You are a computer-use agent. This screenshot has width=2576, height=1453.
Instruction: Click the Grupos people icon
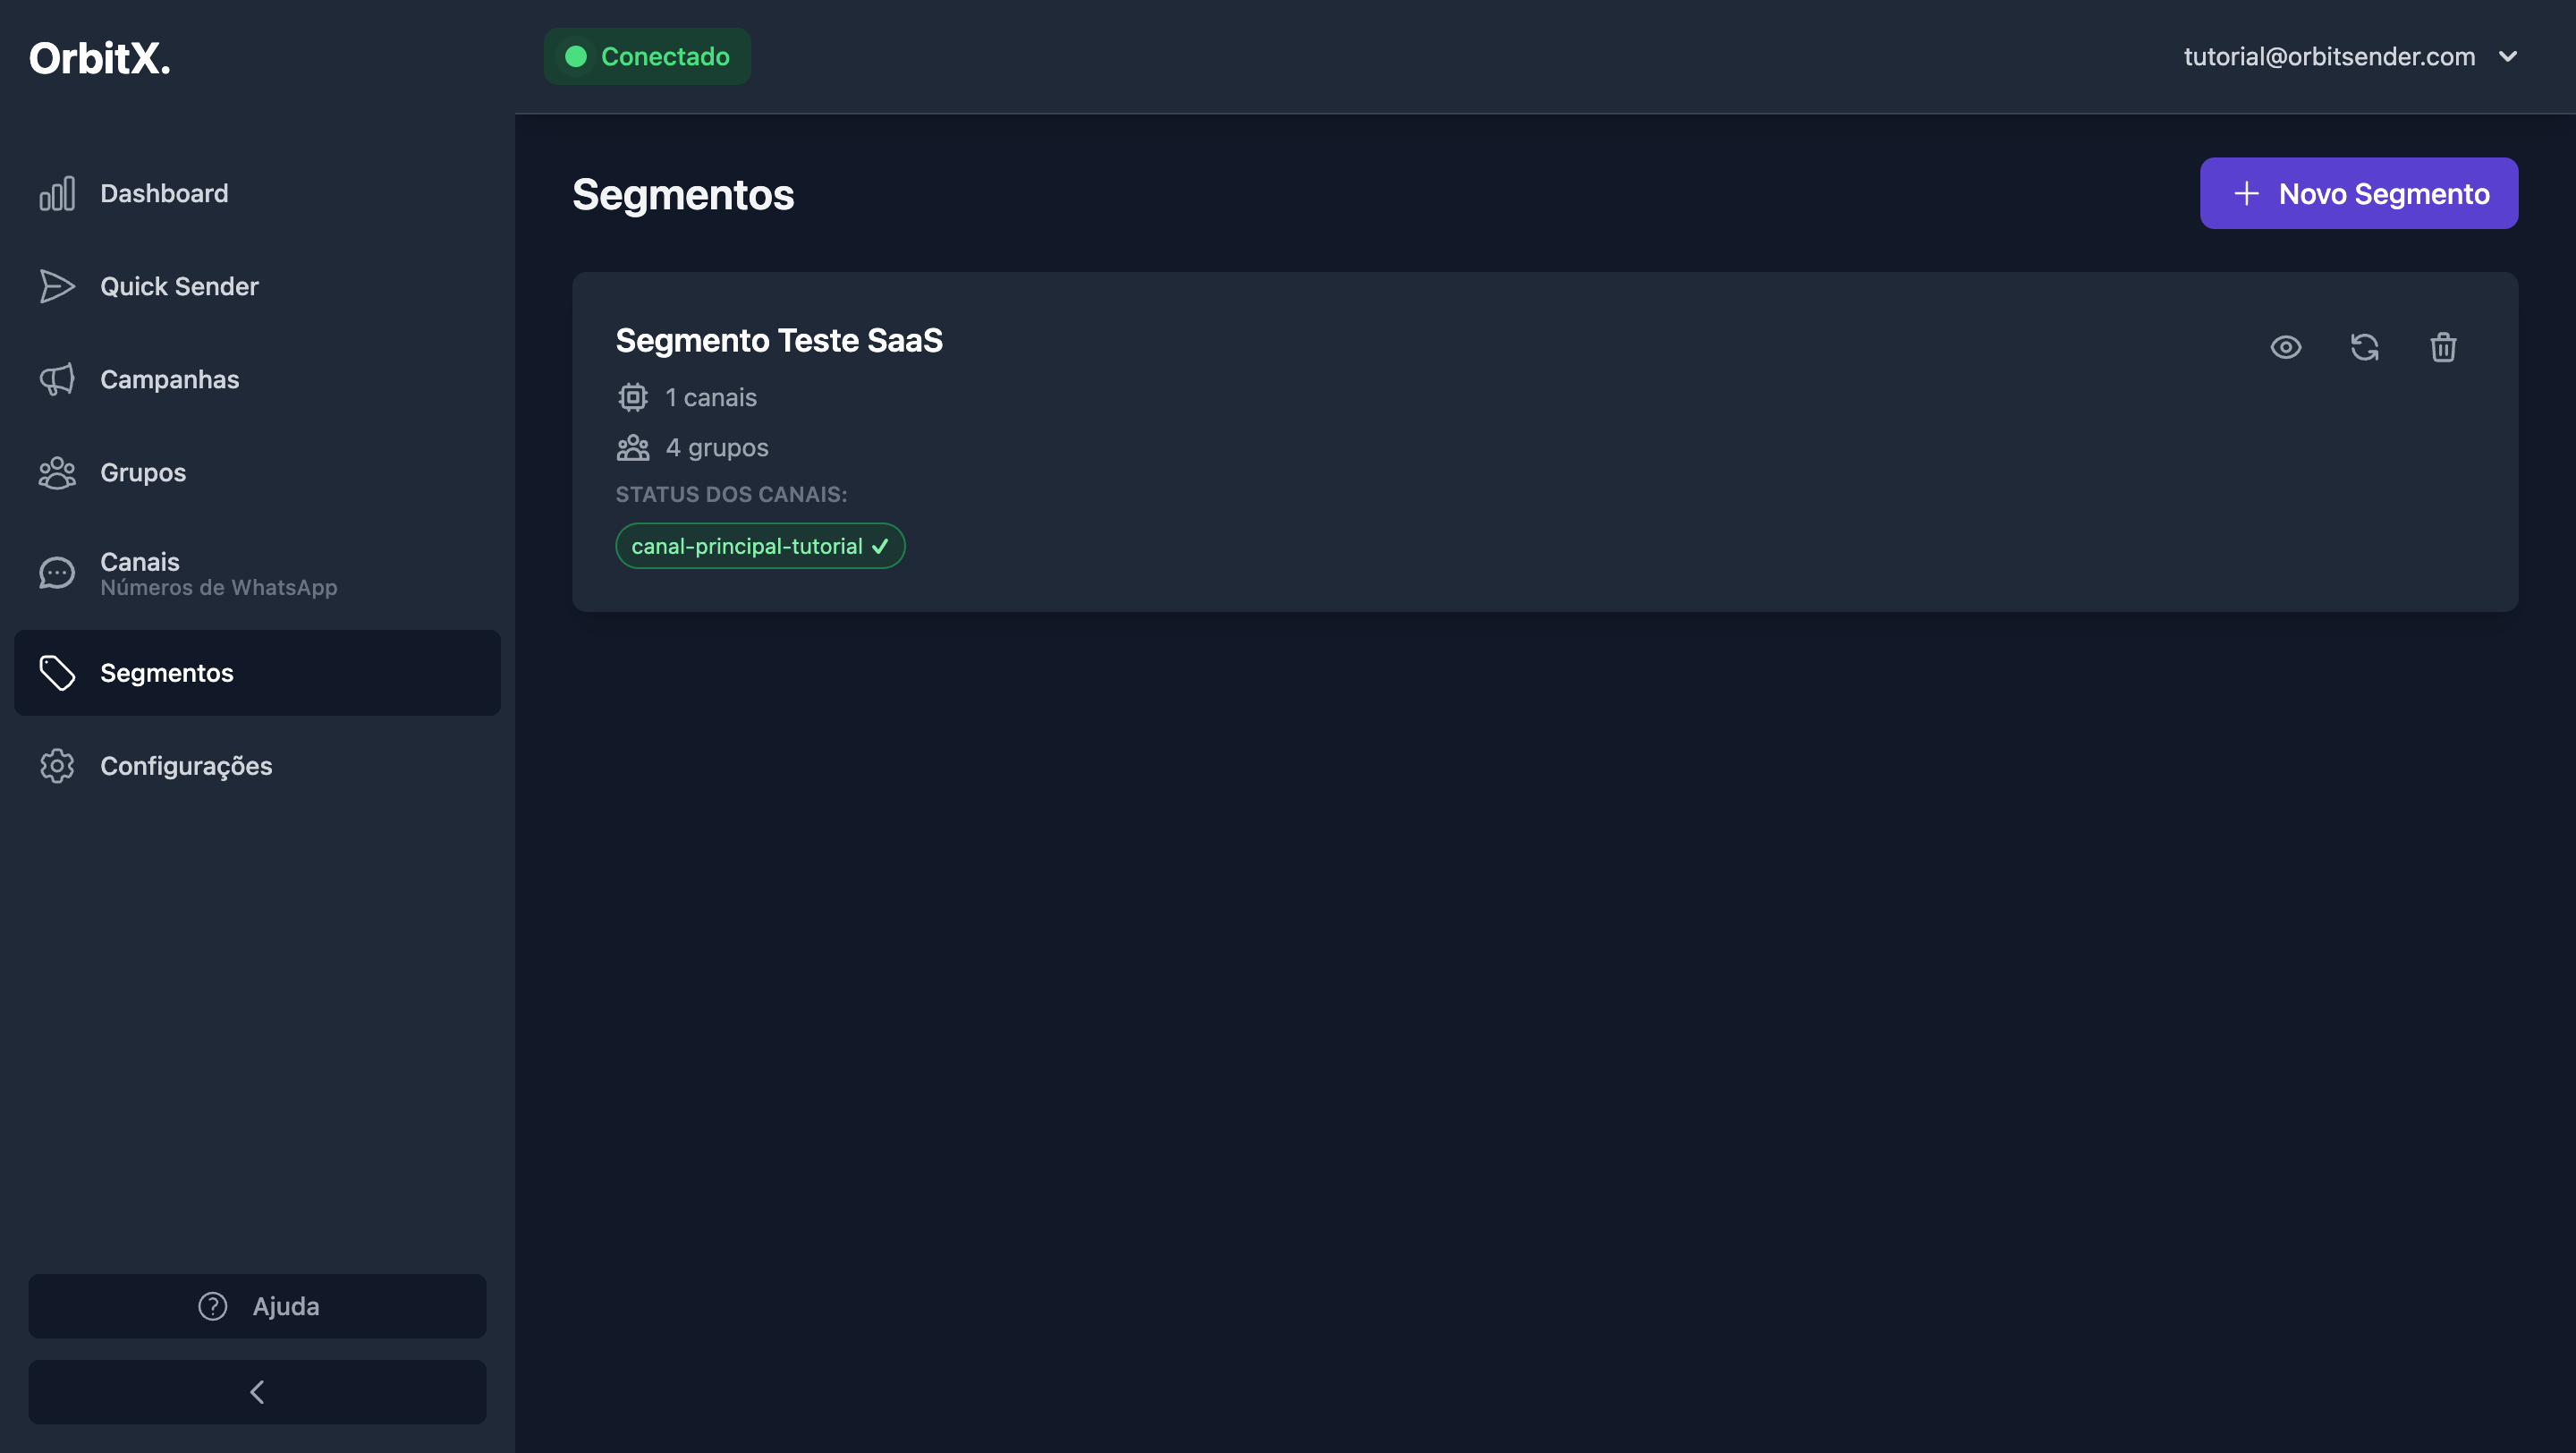(x=57, y=472)
